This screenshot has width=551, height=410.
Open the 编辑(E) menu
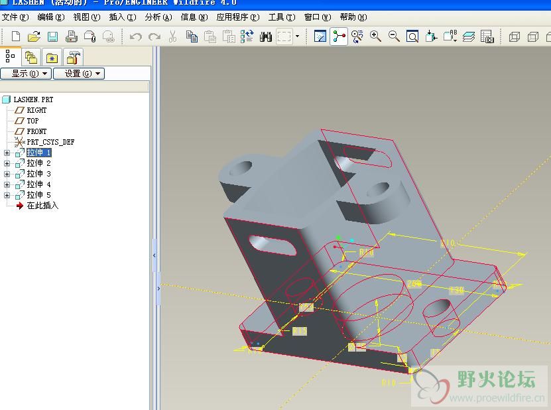click(x=51, y=17)
